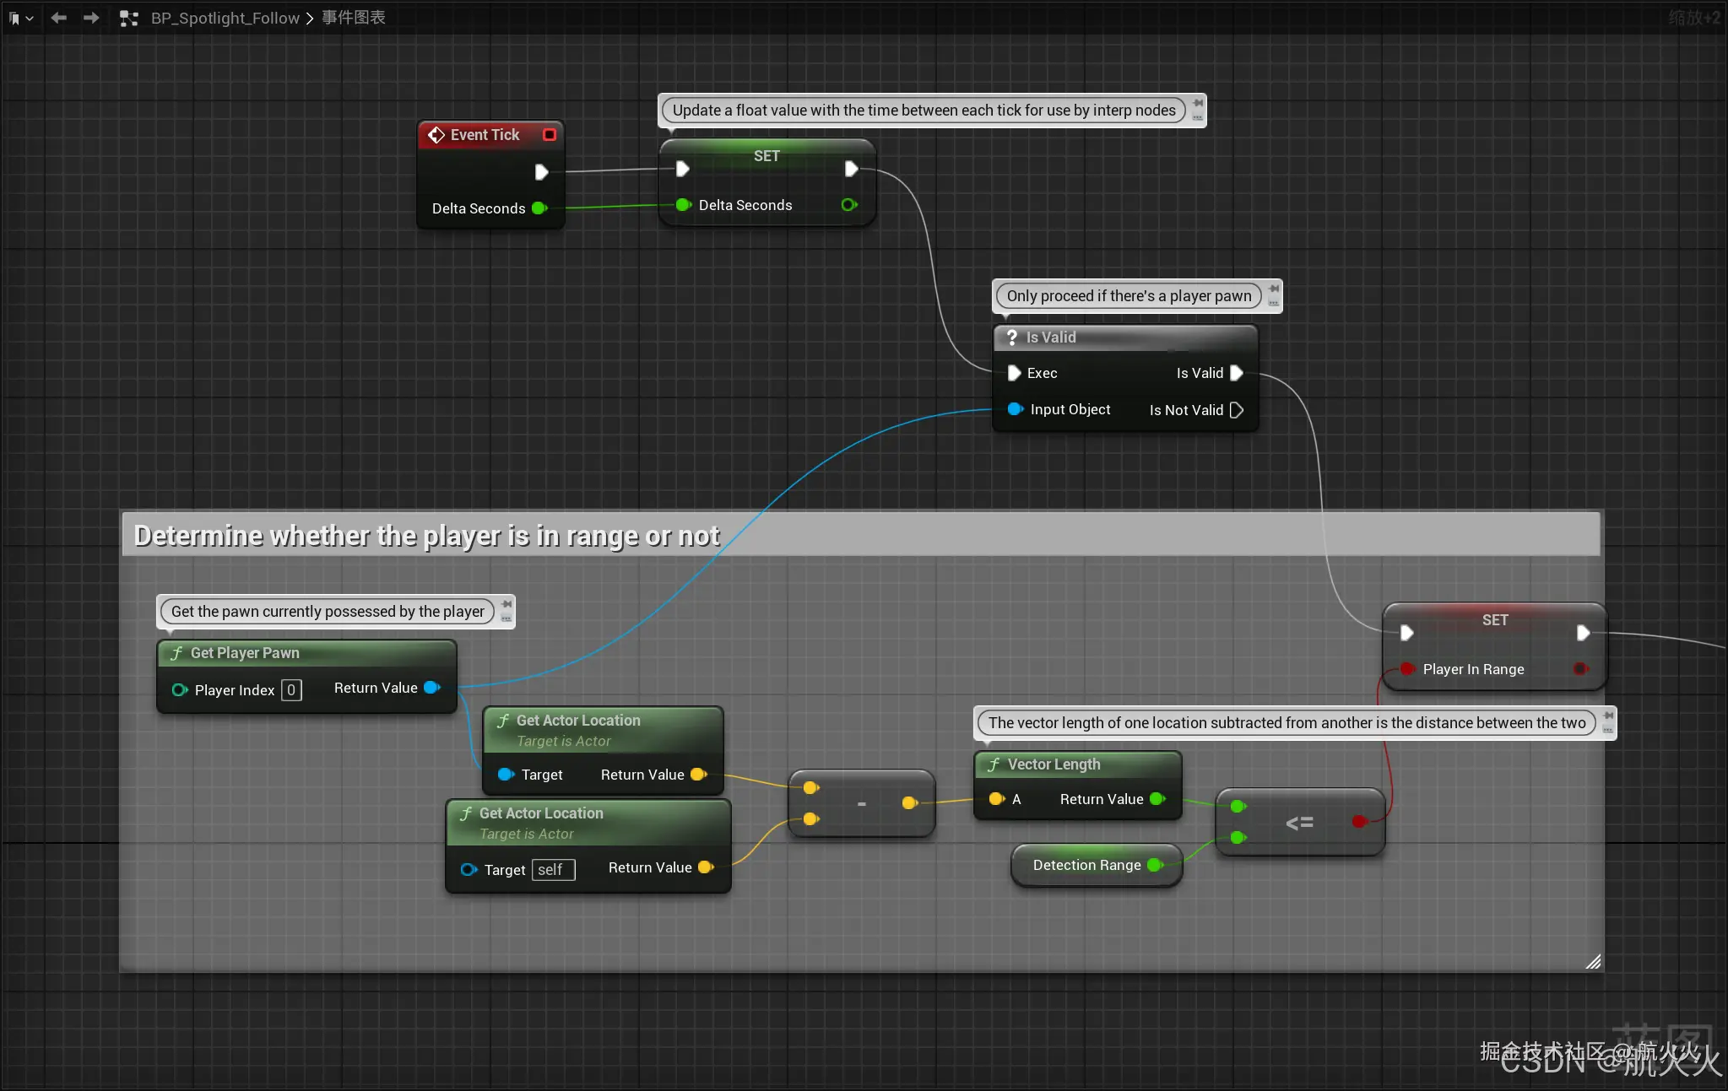Click the breadcrumb chevron after BP_Spotlight_Follow
Image resolution: width=1728 pixels, height=1091 pixels.
310,18
